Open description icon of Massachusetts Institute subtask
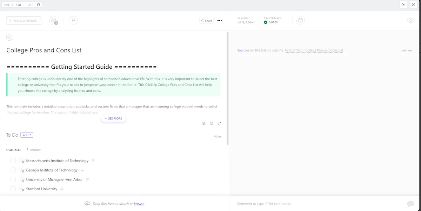Image resolution: width=421 pixels, height=211 pixels. (93, 161)
